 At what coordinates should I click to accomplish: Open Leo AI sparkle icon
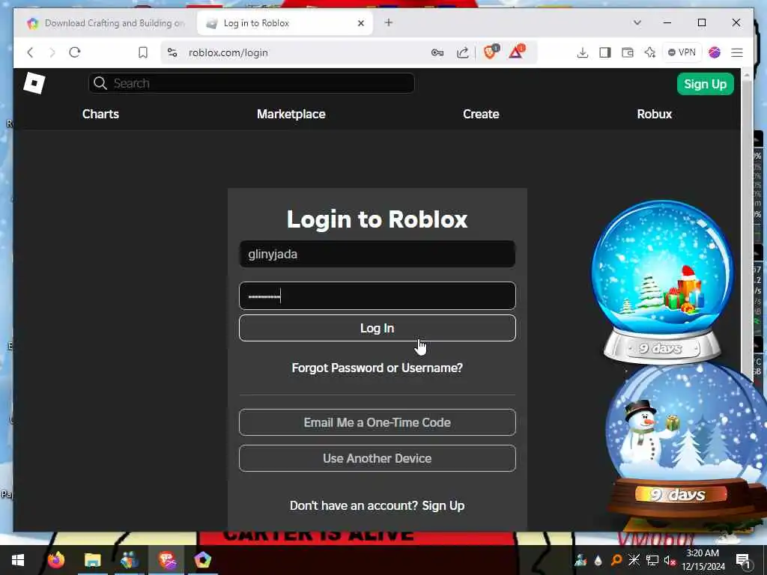649,52
